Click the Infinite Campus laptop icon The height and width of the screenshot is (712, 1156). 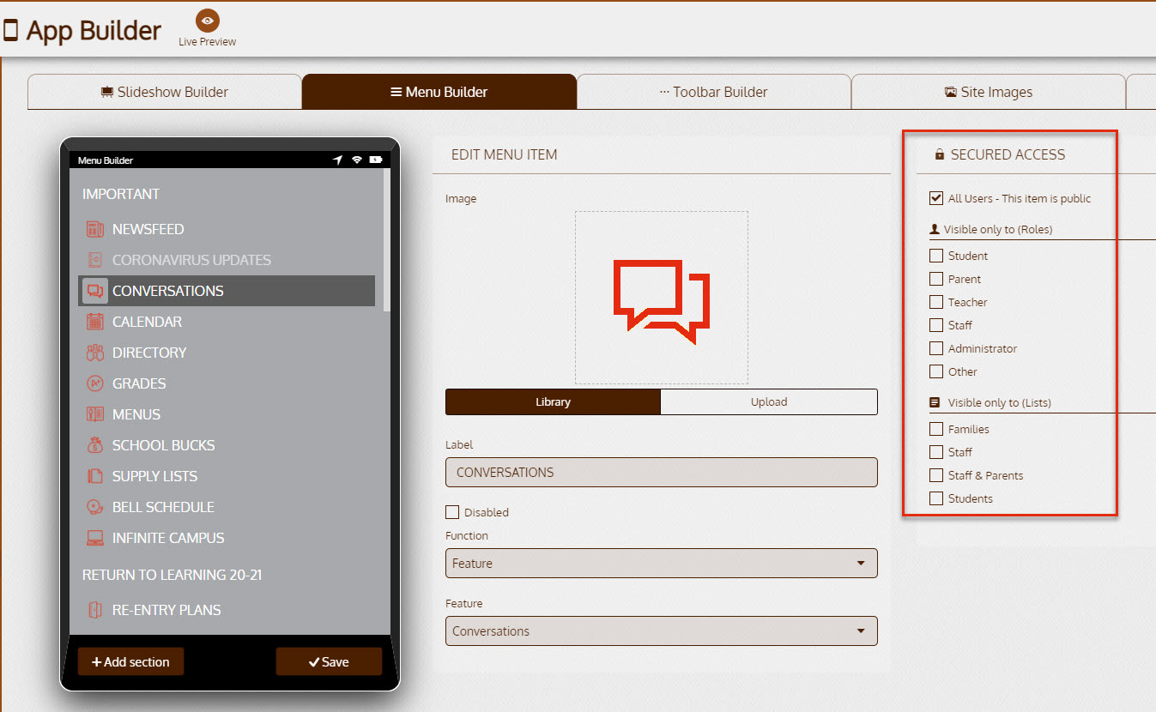tap(95, 538)
